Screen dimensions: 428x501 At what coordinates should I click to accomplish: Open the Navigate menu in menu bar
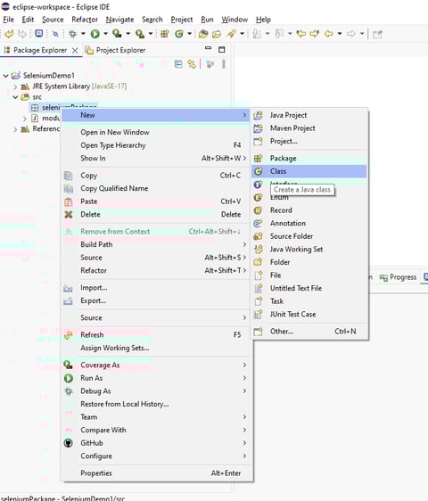[119, 20]
